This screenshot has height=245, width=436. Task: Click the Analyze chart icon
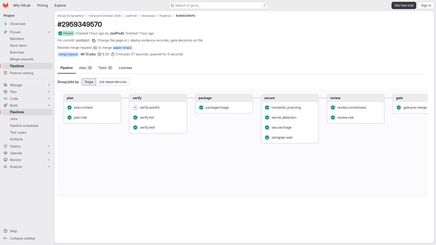tap(5, 167)
